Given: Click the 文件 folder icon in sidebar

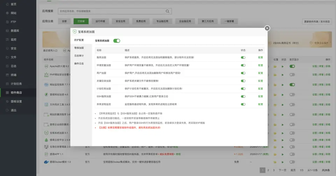Looking at the screenshot, I should [7, 57].
